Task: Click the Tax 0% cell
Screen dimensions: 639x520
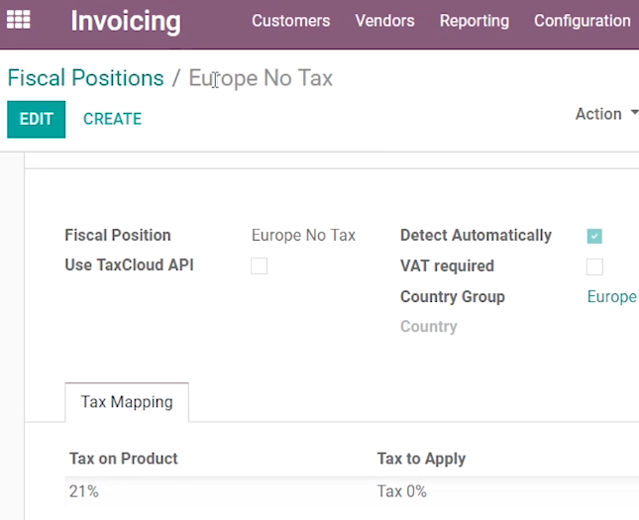Action: [402, 491]
